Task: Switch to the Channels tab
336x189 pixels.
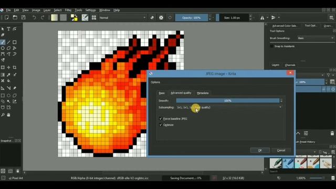Action: [x=290, y=65]
